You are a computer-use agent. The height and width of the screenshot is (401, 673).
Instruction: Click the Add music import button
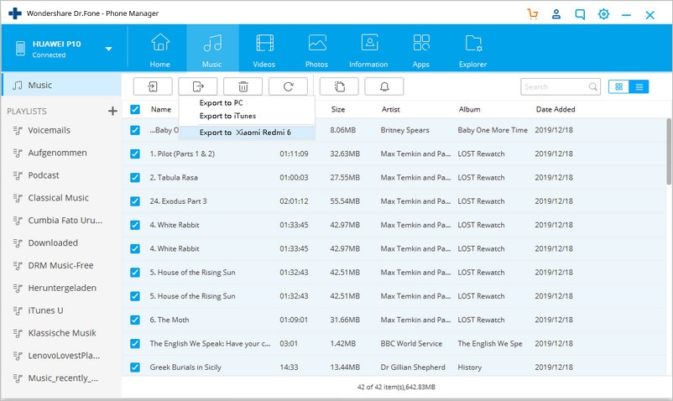pyautogui.click(x=153, y=86)
